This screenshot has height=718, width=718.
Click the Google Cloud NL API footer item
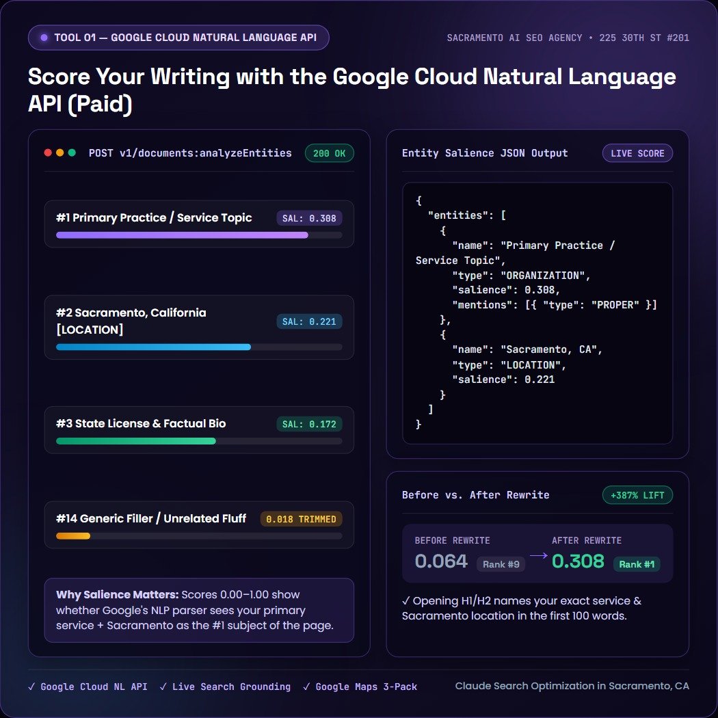[x=88, y=687]
